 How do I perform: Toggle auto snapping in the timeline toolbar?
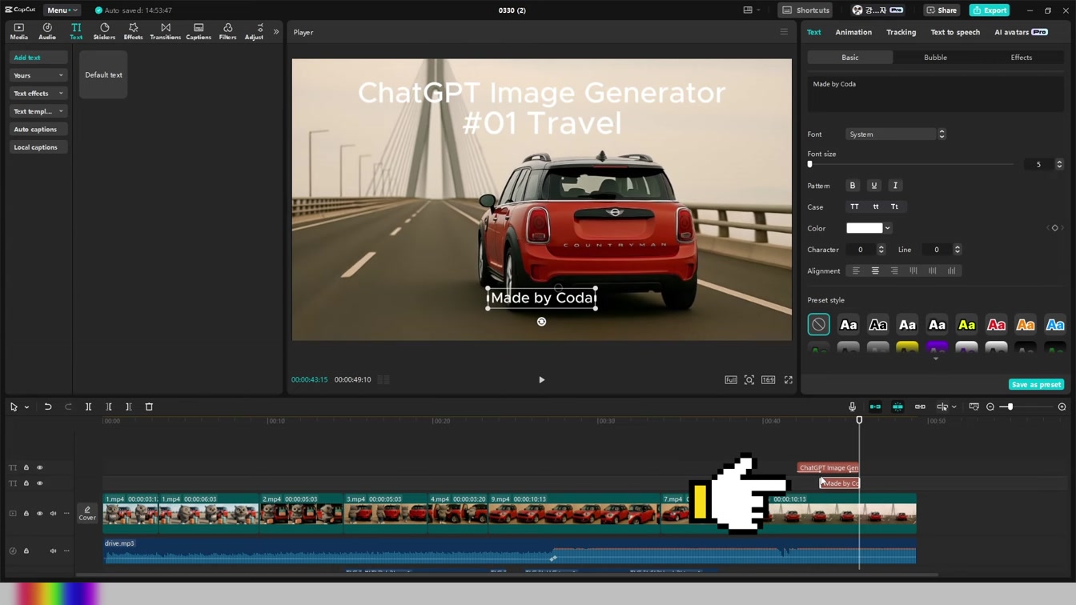897,407
